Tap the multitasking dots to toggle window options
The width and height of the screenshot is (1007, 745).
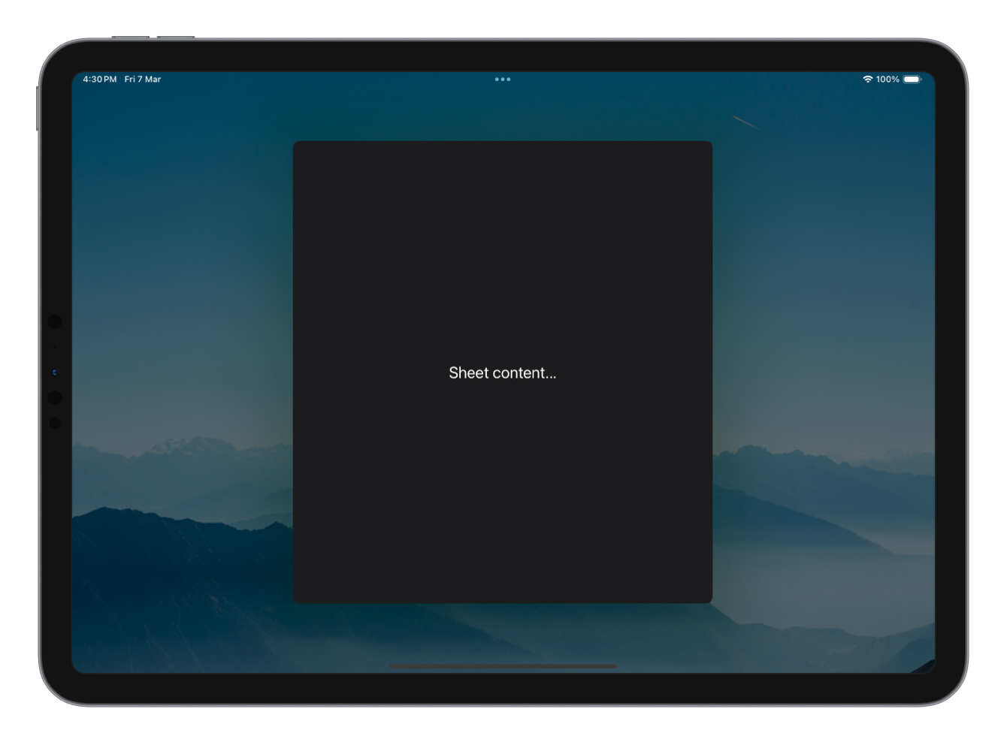(502, 79)
